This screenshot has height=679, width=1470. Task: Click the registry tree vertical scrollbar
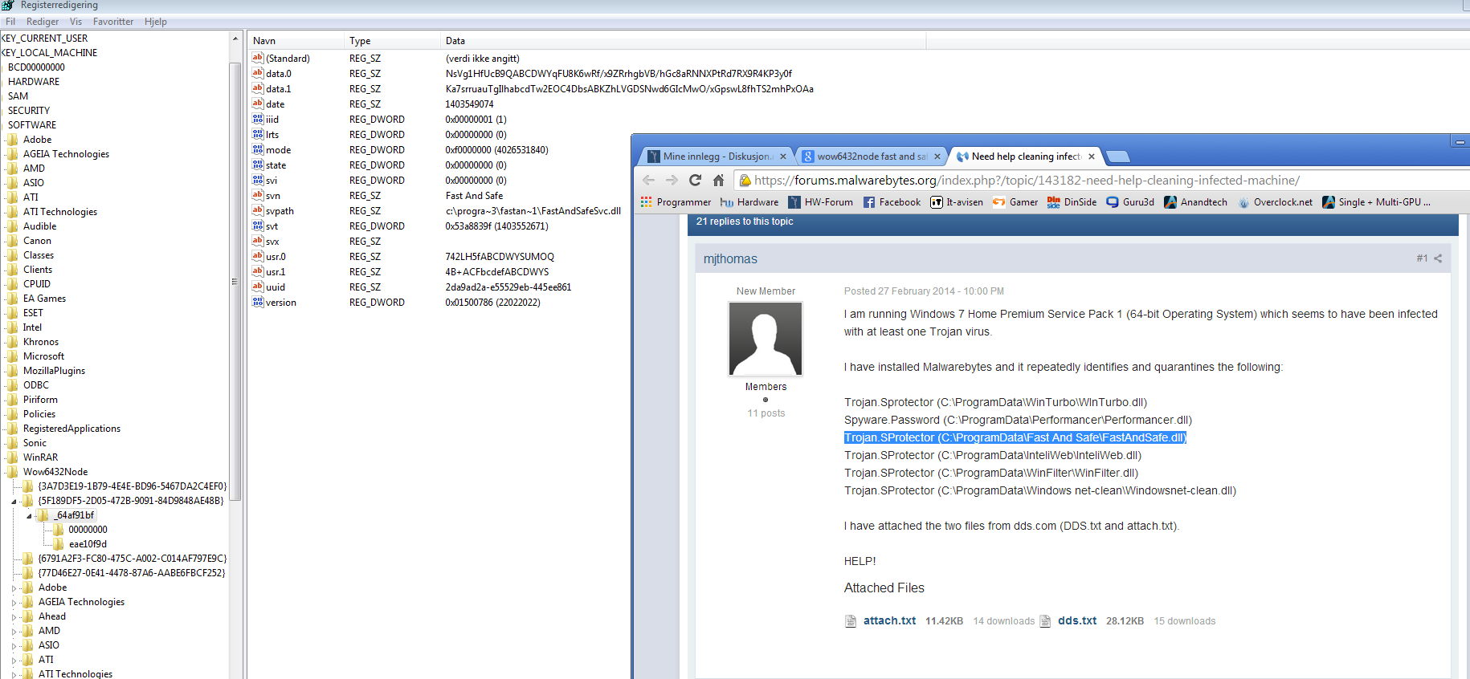(x=235, y=281)
